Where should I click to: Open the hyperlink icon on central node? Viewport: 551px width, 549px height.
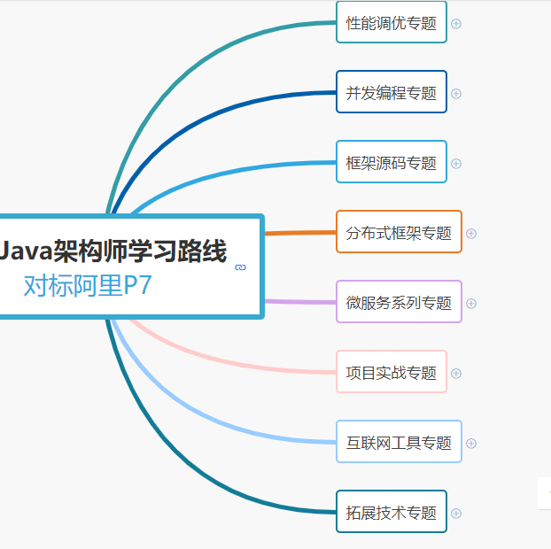[x=240, y=267]
